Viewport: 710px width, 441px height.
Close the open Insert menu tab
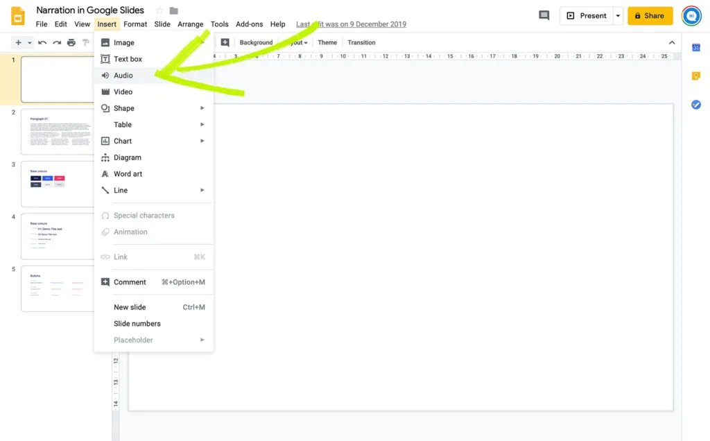coord(107,24)
